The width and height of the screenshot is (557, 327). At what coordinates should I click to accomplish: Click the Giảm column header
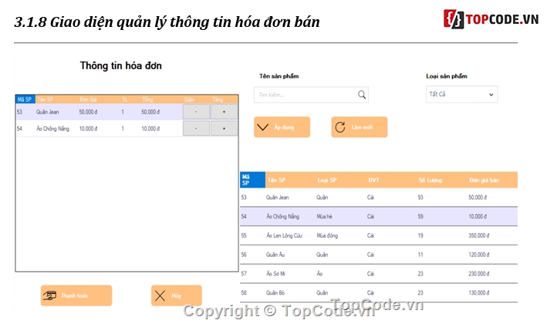point(189,99)
